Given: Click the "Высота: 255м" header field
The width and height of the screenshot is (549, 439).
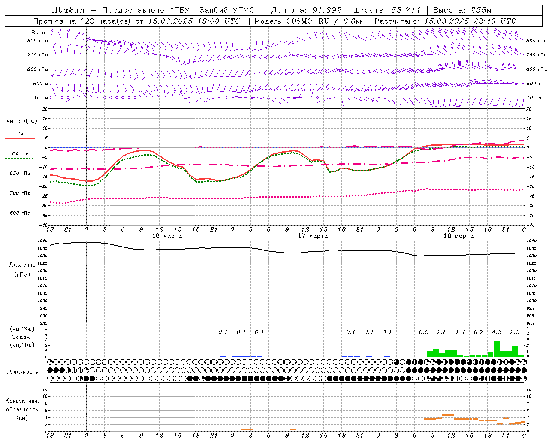Looking at the screenshot, I should (x=462, y=10).
